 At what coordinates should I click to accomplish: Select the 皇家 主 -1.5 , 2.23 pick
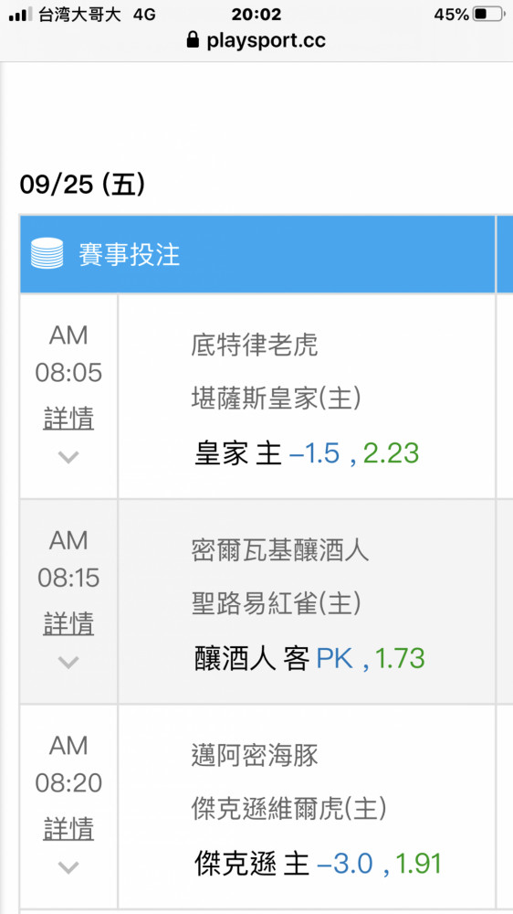click(307, 453)
